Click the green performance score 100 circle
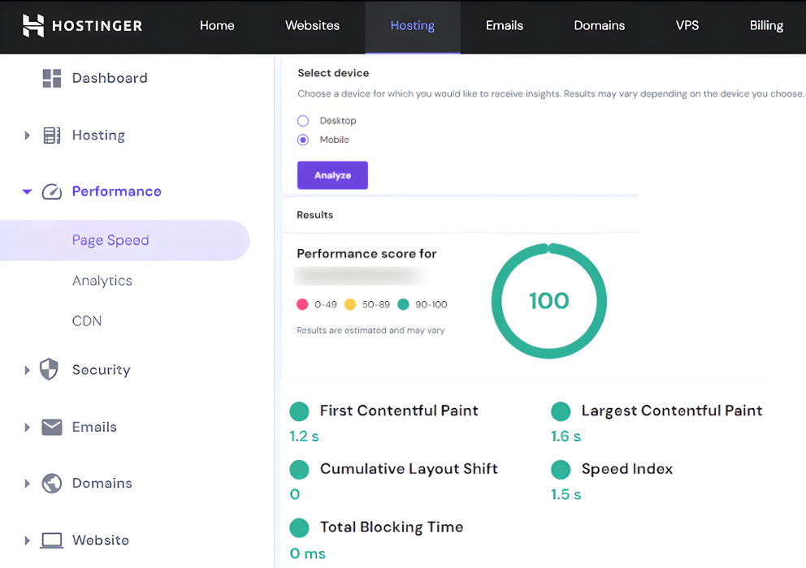Image resolution: width=806 pixels, height=568 pixels. [549, 301]
